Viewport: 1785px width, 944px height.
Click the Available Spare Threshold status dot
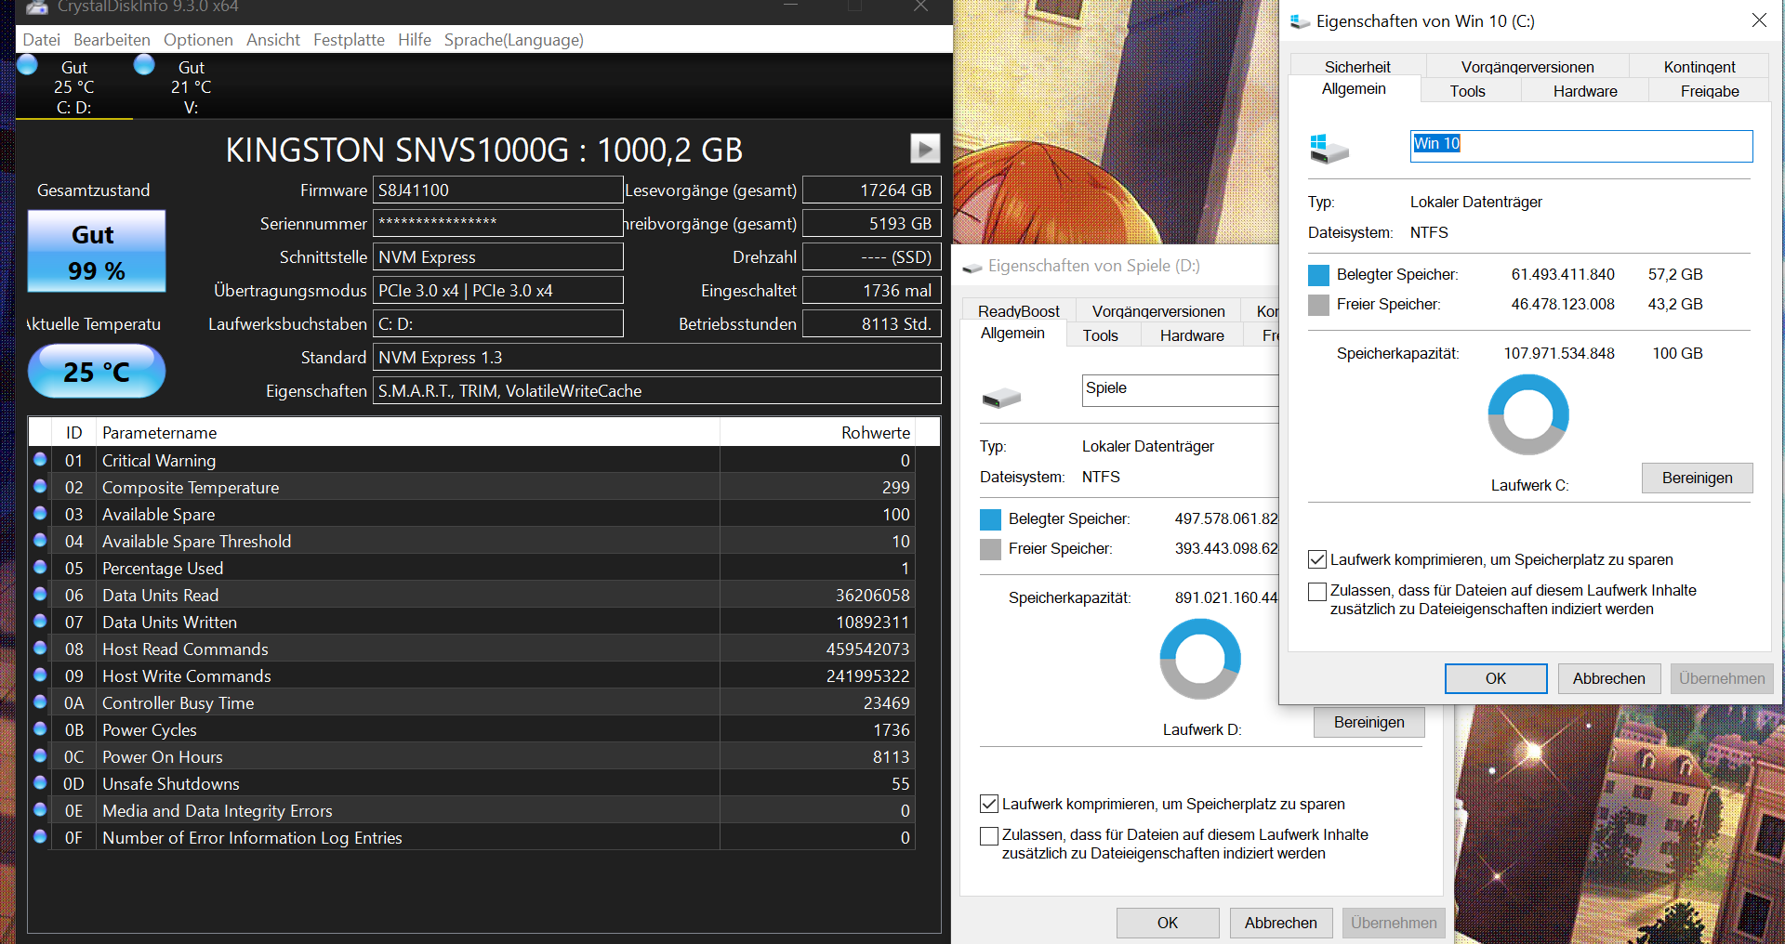[40, 540]
